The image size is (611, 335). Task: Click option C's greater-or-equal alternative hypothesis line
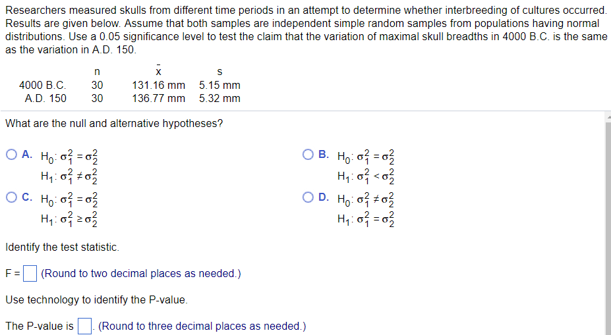pos(69,219)
